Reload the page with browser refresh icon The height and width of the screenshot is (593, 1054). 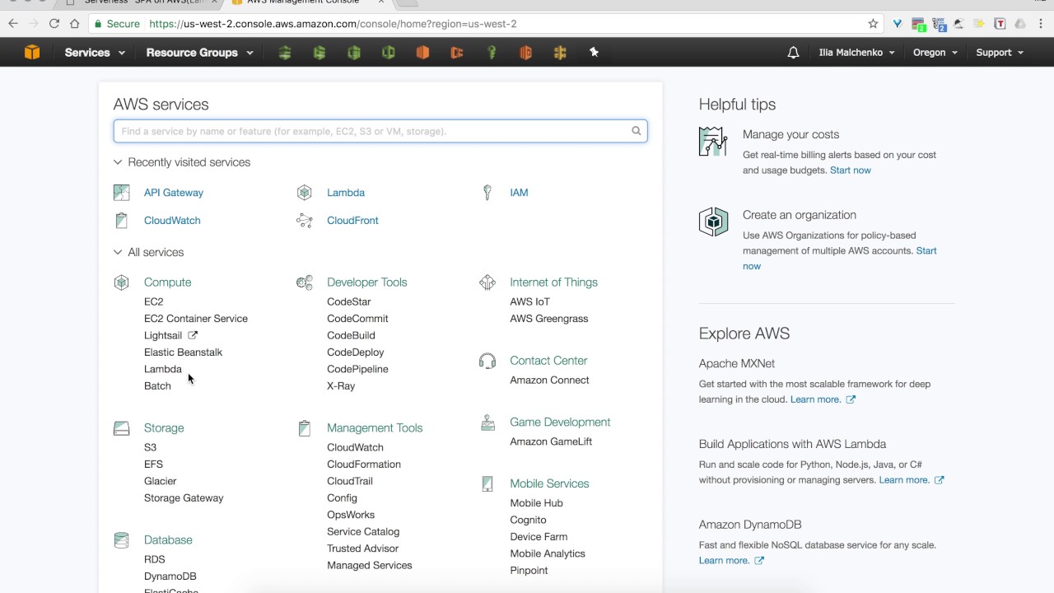tap(54, 24)
